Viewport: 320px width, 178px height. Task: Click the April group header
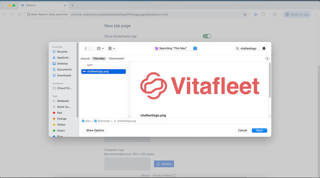pyautogui.click(x=90, y=65)
